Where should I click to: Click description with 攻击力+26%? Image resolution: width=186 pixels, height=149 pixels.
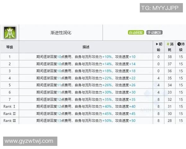click(86, 85)
